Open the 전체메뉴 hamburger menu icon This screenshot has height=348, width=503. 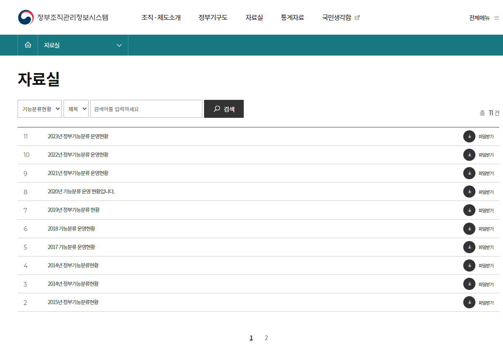pyautogui.click(x=496, y=18)
